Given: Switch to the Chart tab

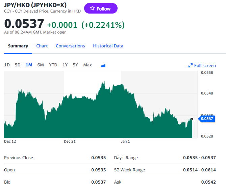Looking at the screenshot, I should click(42, 46).
